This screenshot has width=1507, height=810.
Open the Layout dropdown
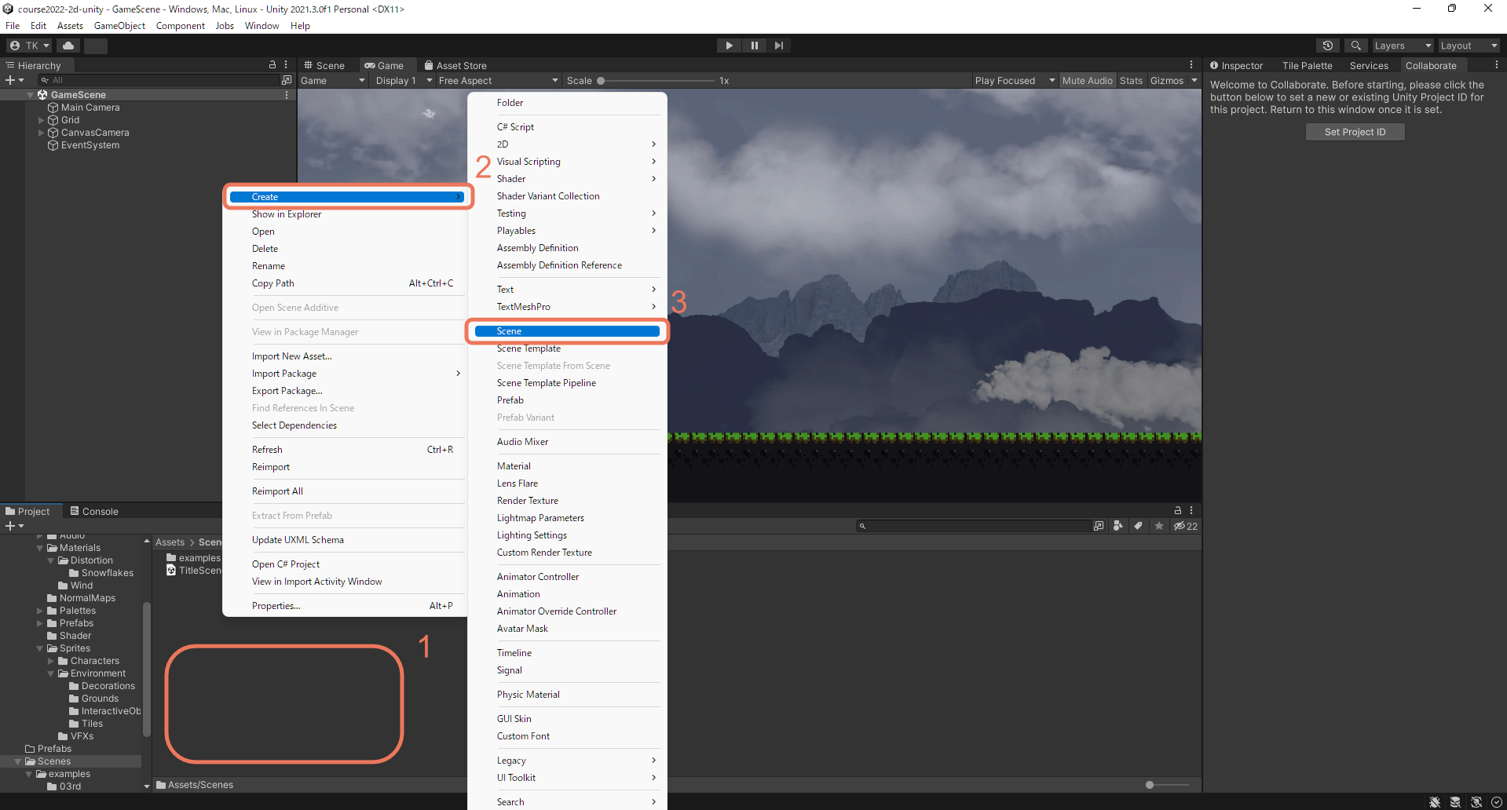1469,46
